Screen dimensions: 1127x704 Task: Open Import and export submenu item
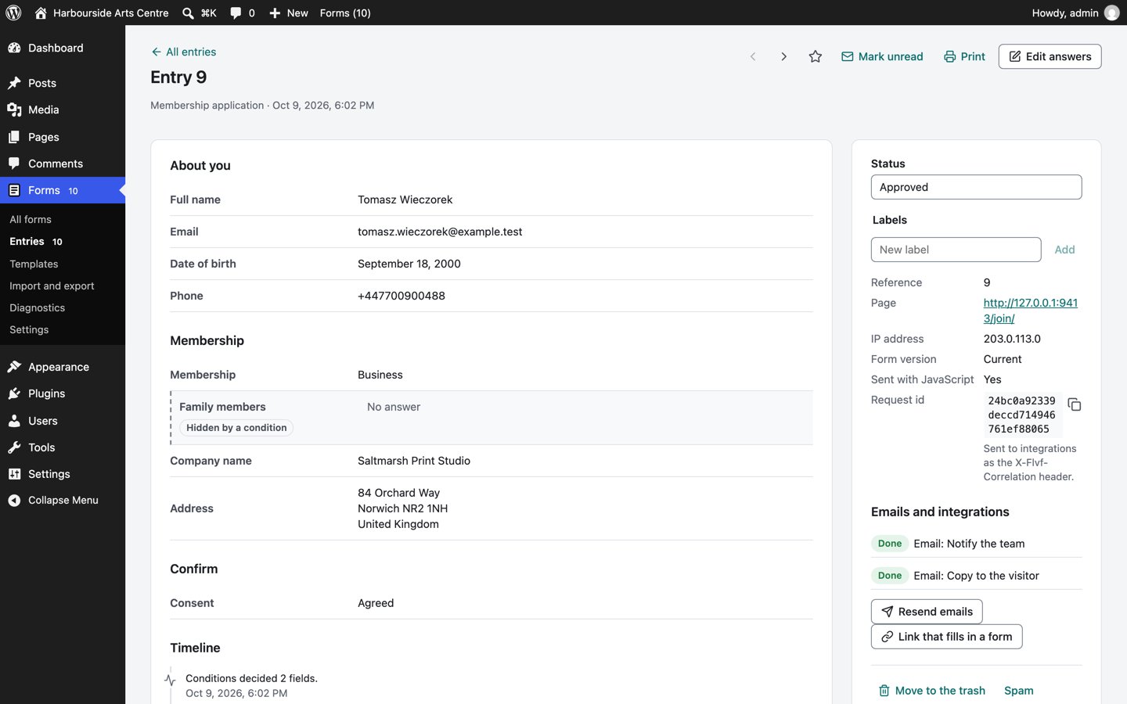point(52,286)
